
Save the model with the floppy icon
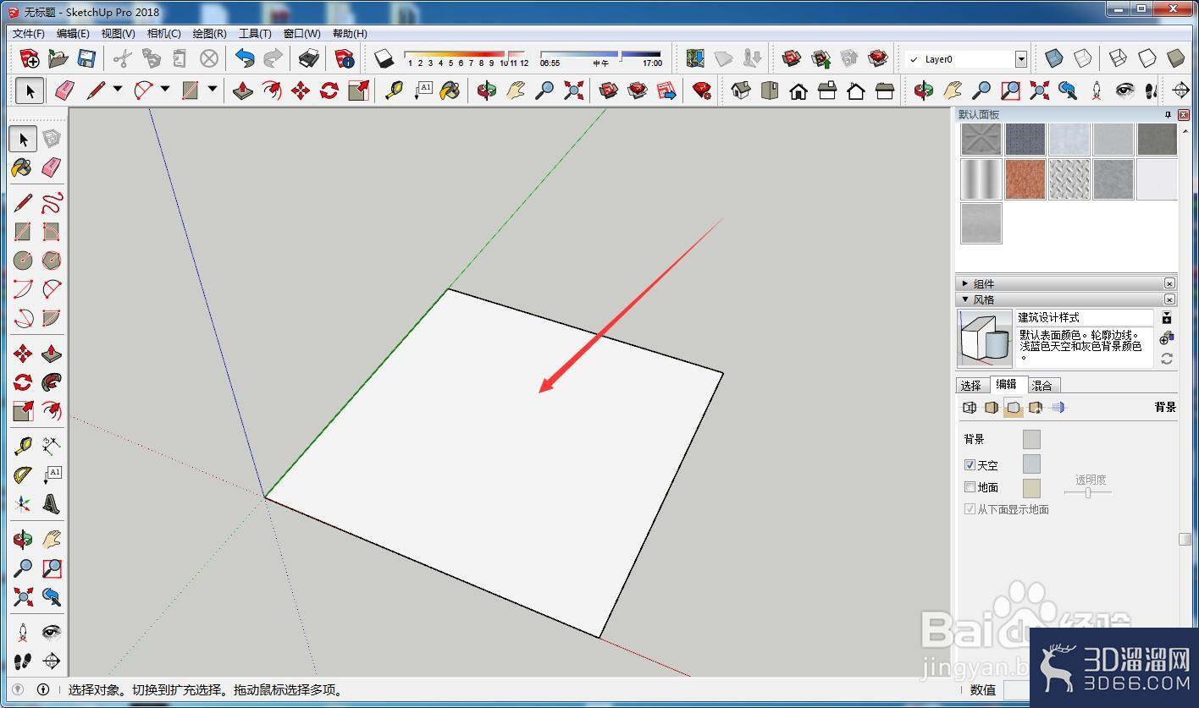tap(86, 58)
